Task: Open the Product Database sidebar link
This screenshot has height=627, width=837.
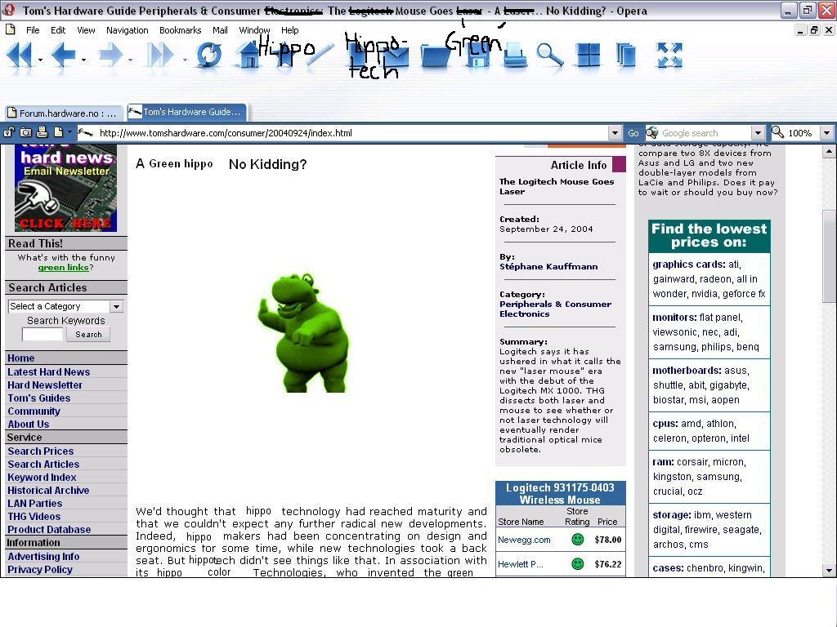Action: pos(49,529)
